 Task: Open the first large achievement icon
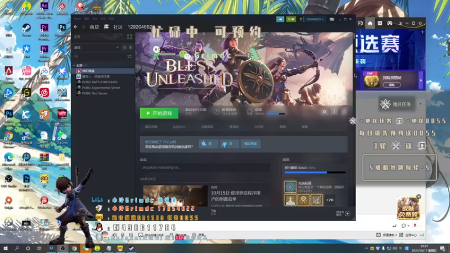pyautogui.click(x=290, y=187)
